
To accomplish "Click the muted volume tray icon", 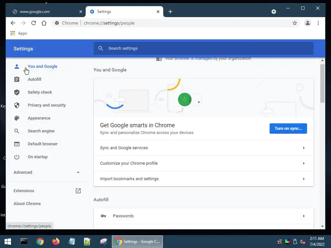I will click(x=303, y=242).
